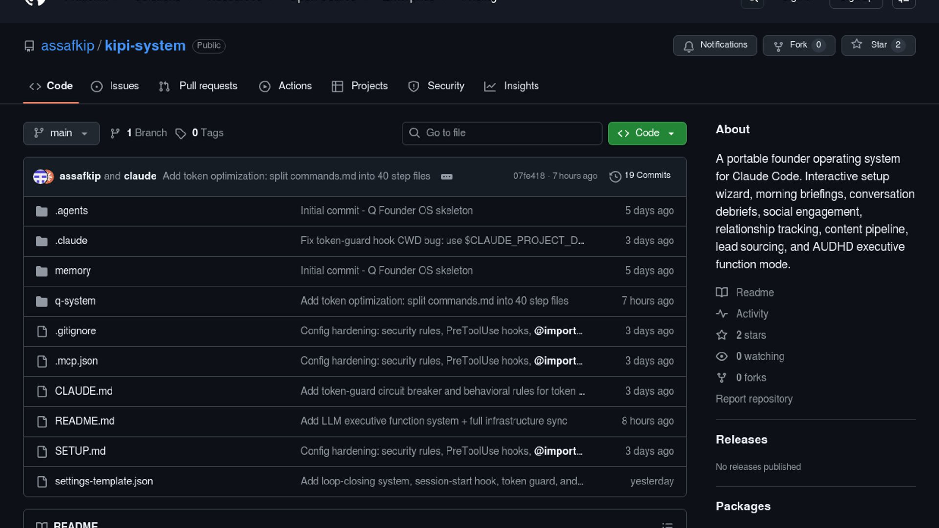Open the Pull requests tab
Image resolution: width=939 pixels, height=528 pixels.
(198, 86)
